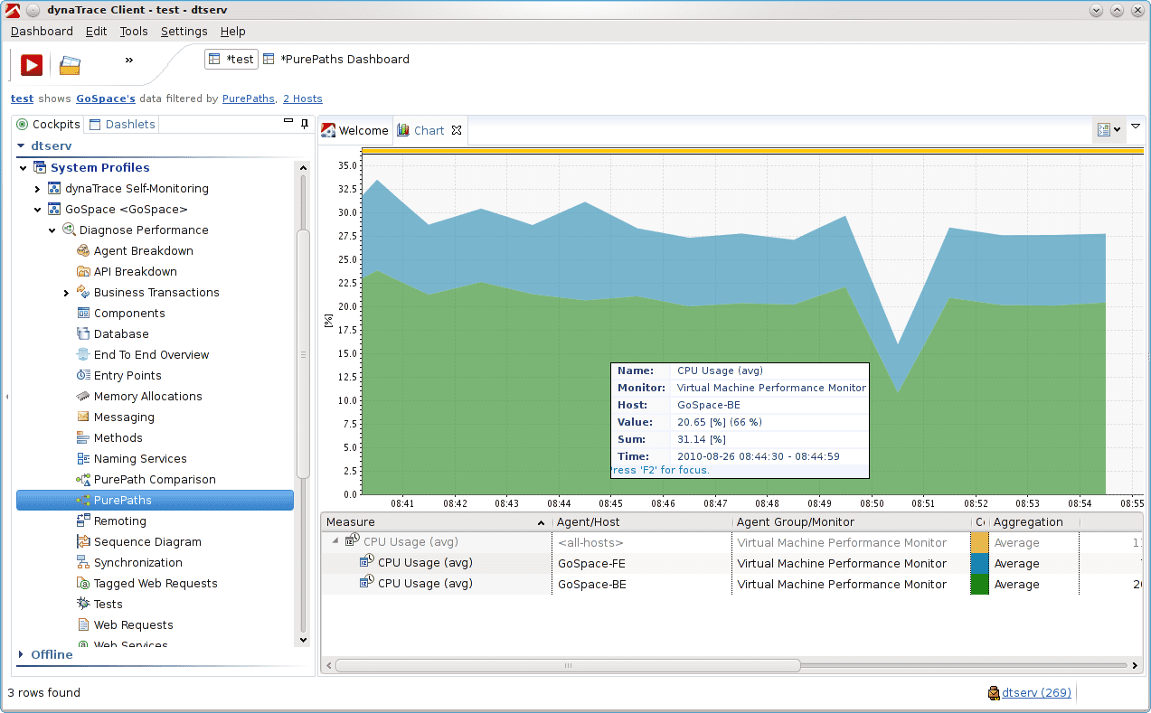Click the 'test' dashboard link
The height and width of the screenshot is (713, 1151).
(x=22, y=99)
